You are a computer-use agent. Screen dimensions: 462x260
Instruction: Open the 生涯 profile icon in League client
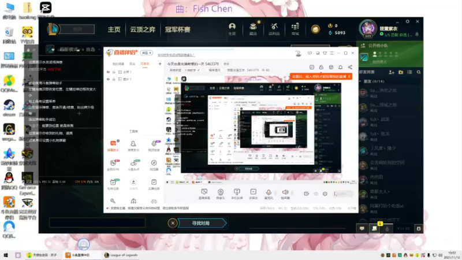pos(232,29)
